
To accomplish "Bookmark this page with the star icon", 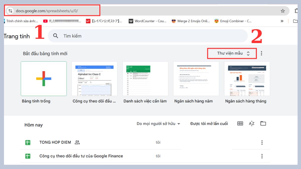I will click(x=283, y=11).
